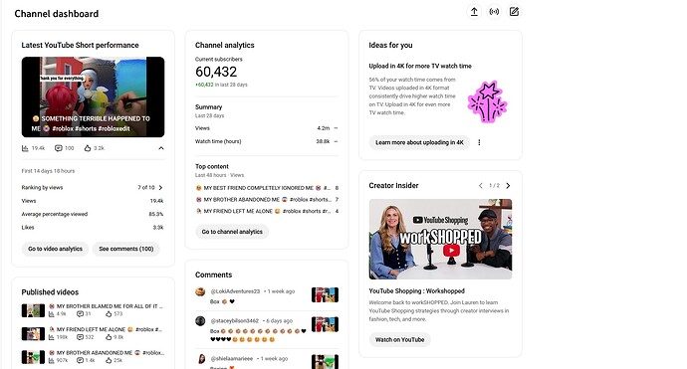Screen dimensions: 687x369
Task: Click Watch on YouTube button
Action: (x=399, y=340)
